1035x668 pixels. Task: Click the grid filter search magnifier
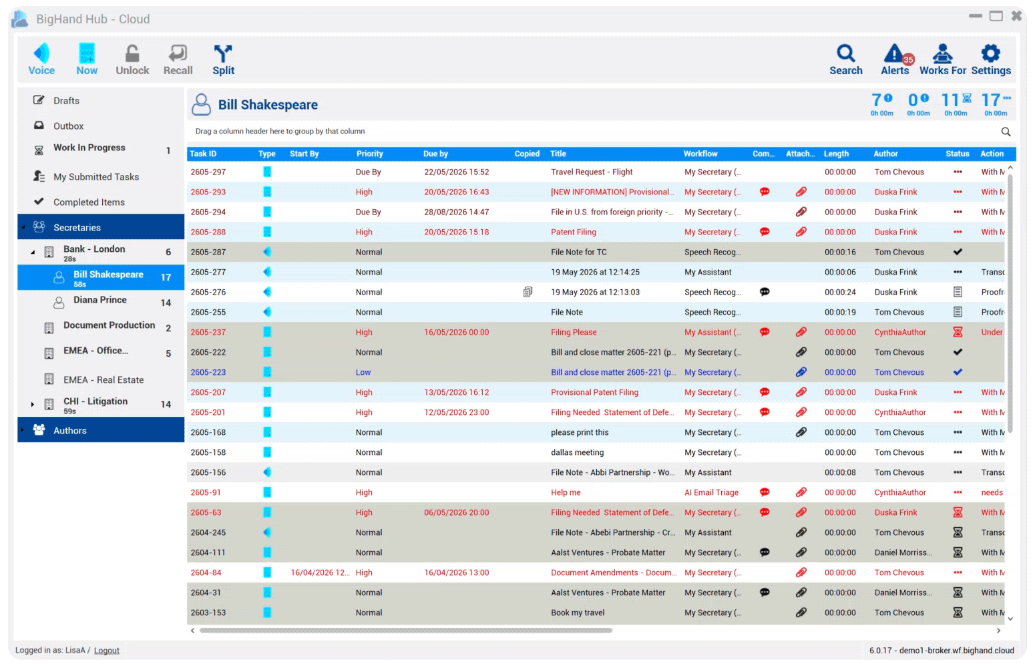(1006, 132)
